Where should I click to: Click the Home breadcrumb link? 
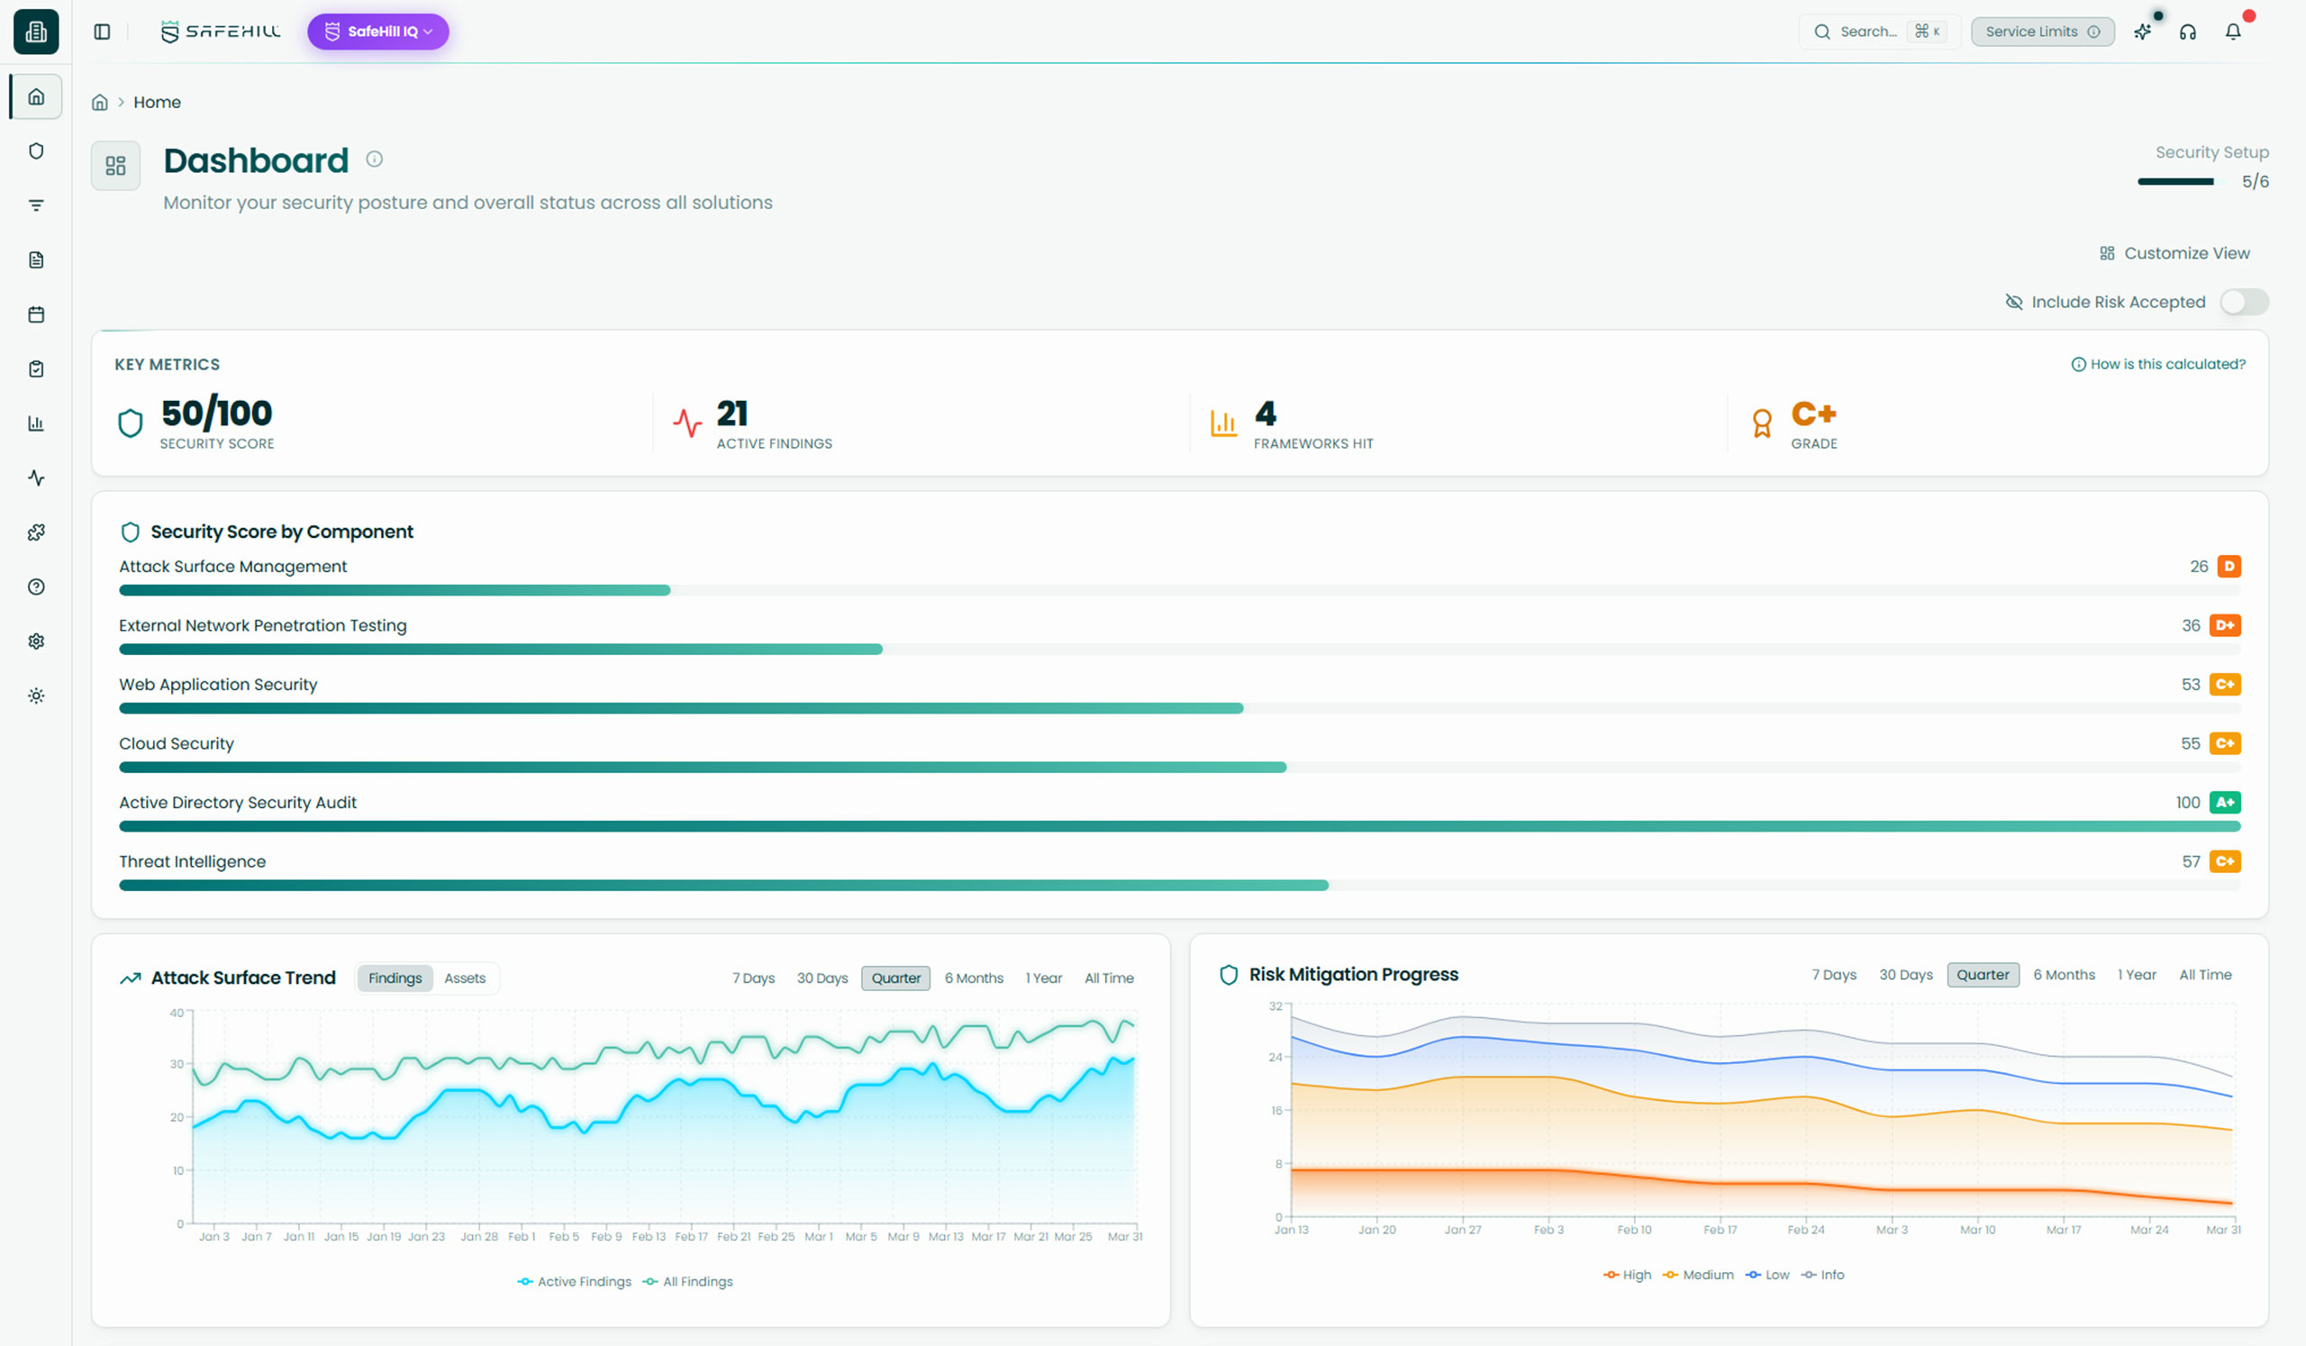[157, 103]
